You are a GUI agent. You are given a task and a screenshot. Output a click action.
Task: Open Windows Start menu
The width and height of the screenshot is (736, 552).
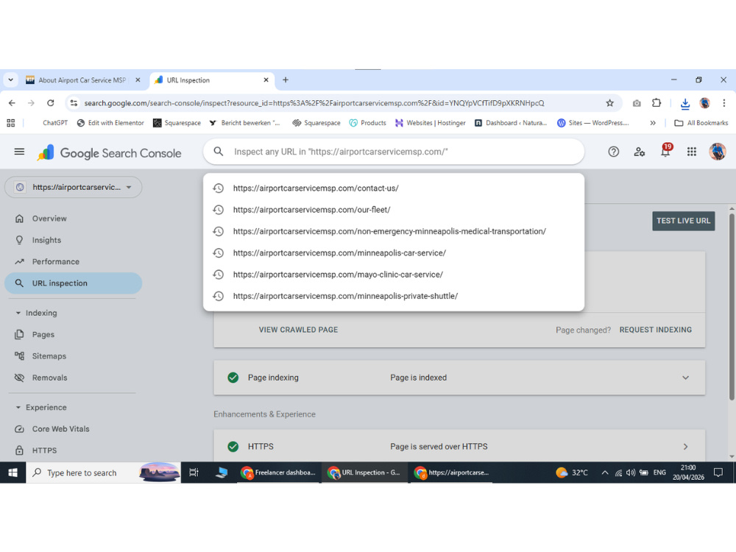tap(13, 473)
